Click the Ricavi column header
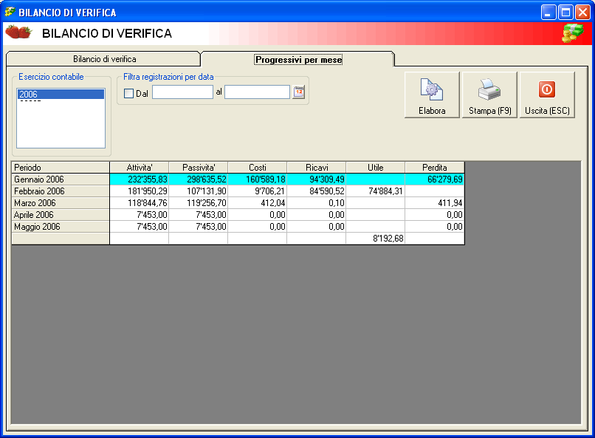 [x=317, y=168]
